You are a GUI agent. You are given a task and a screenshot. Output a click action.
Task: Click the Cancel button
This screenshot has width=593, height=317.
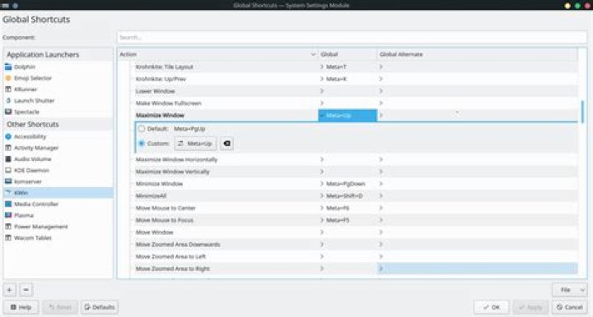[x=570, y=307]
